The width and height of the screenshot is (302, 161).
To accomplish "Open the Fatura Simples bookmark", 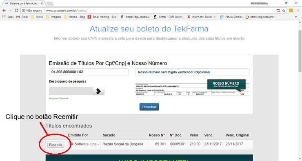I will [x=231, y=17].
